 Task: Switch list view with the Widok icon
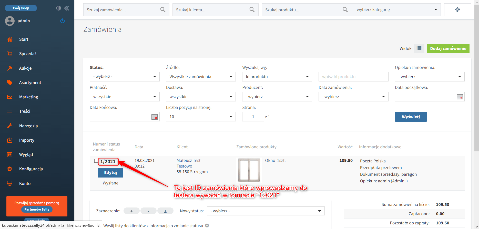tap(419, 48)
